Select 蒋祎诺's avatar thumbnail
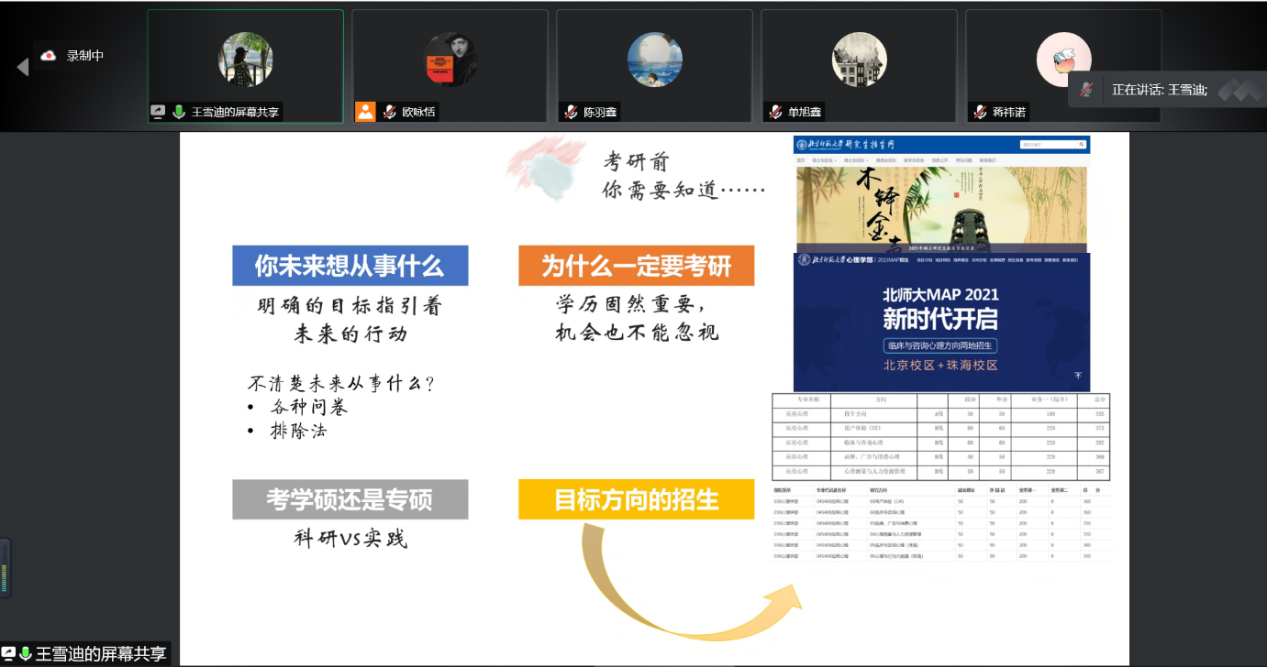The height and width of the screenshot is (667, 1267). click(x=1063, y=60)
